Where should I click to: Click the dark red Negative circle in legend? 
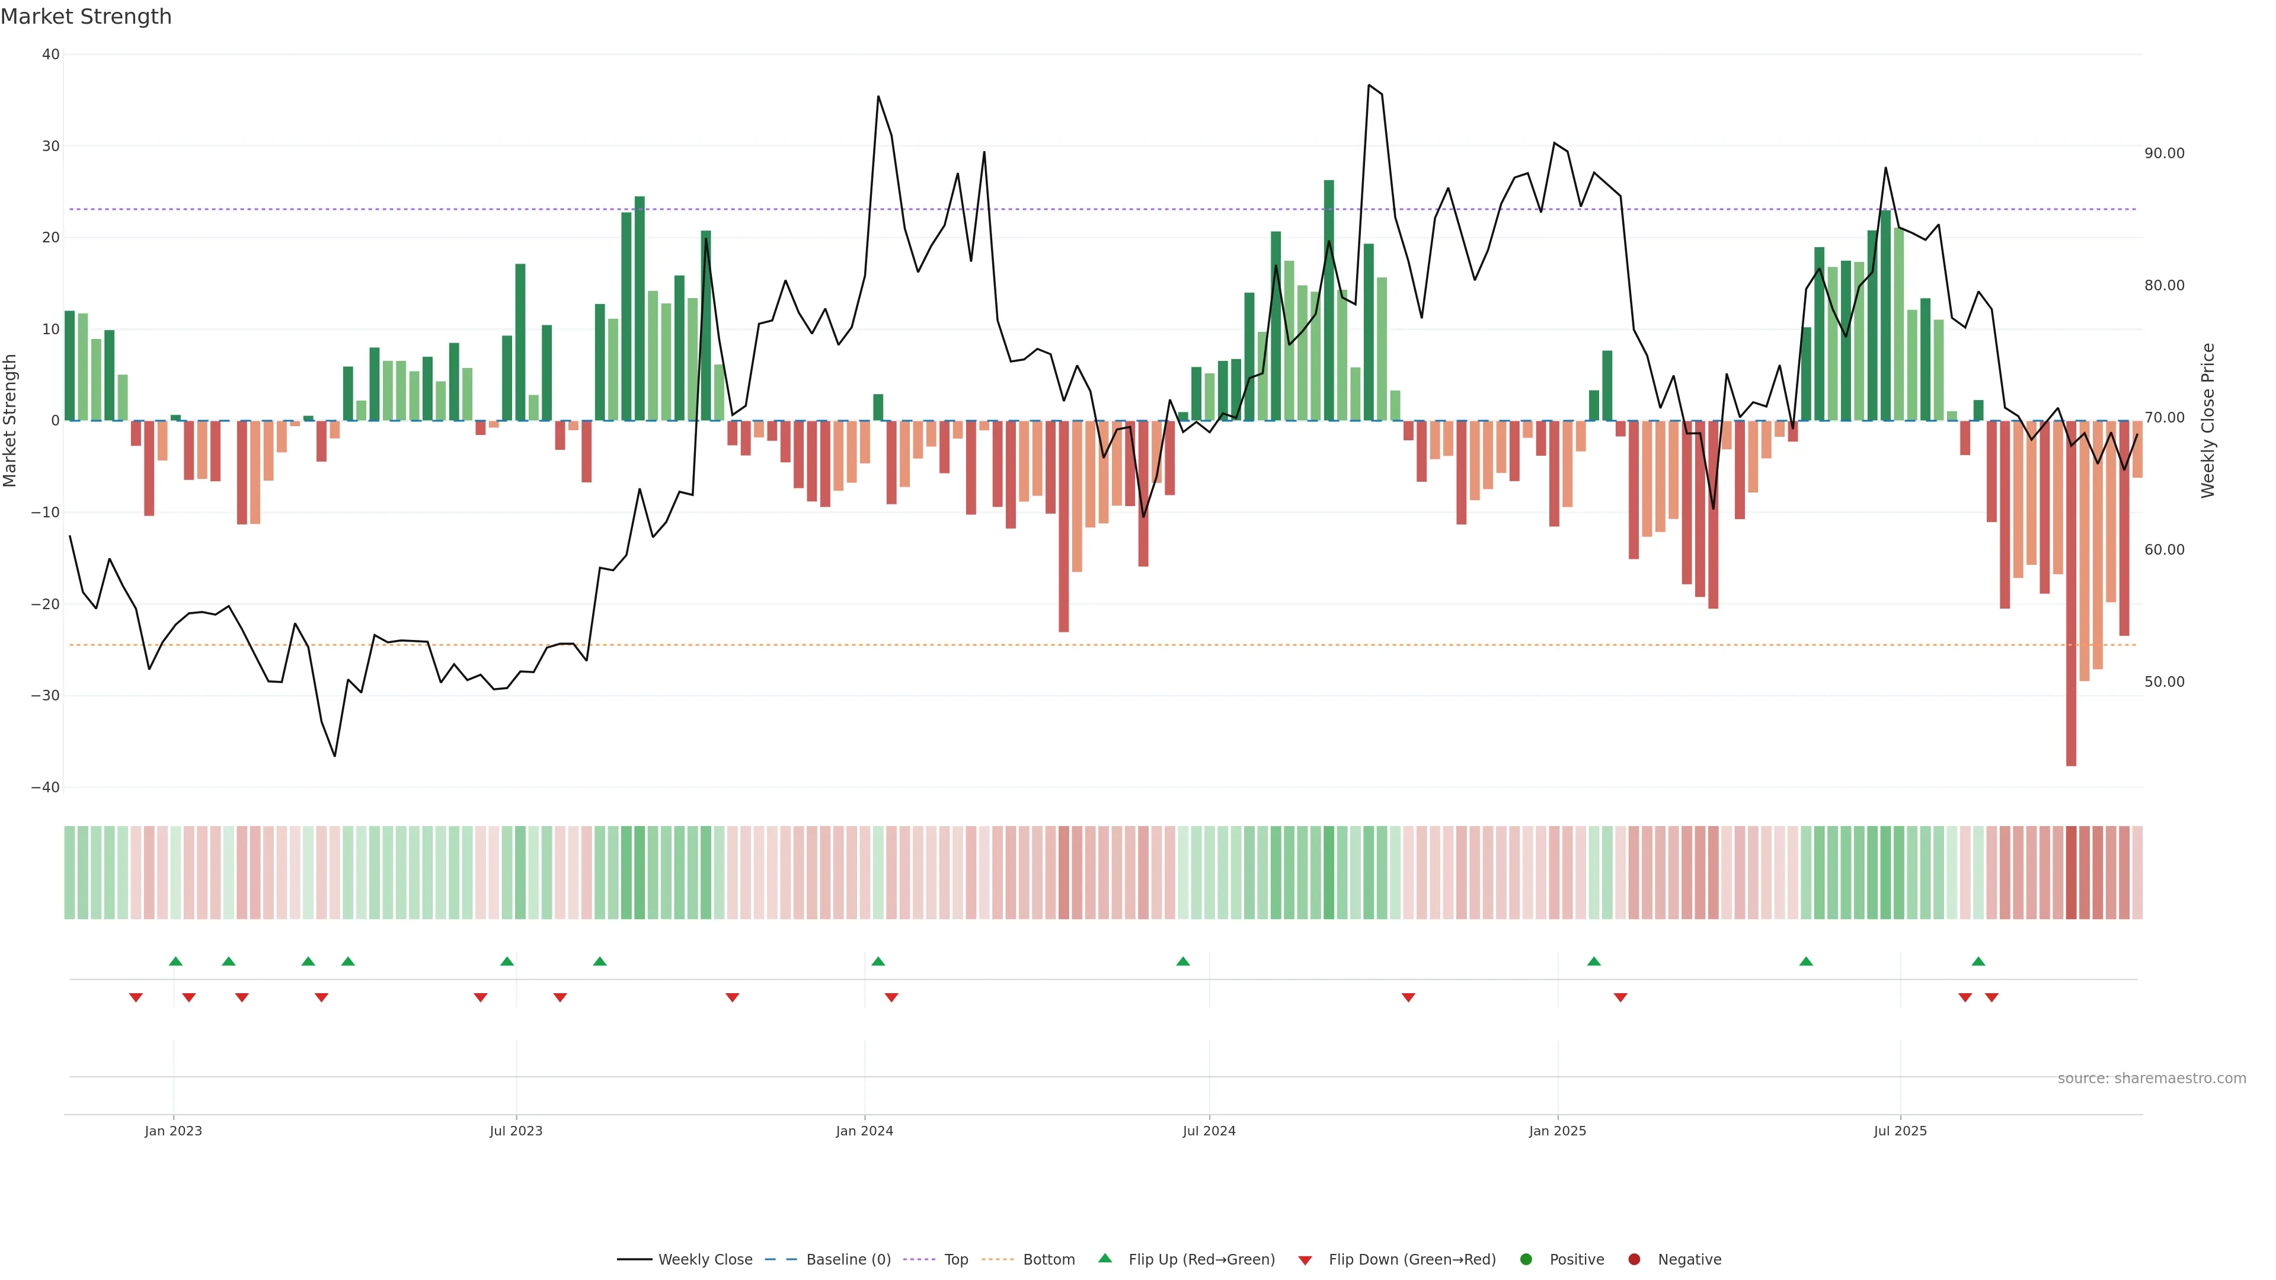click(x=1634, y=1260)
